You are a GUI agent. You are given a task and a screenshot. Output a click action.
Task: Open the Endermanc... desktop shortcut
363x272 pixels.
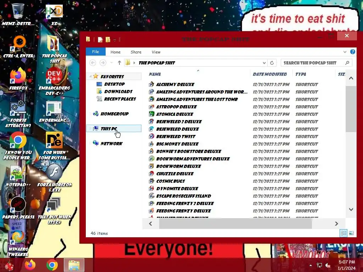[x=54, y=111]
